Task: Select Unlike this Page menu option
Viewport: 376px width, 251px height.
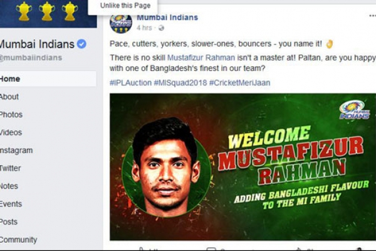Action: pyautogui.click(x=125, y=5)
